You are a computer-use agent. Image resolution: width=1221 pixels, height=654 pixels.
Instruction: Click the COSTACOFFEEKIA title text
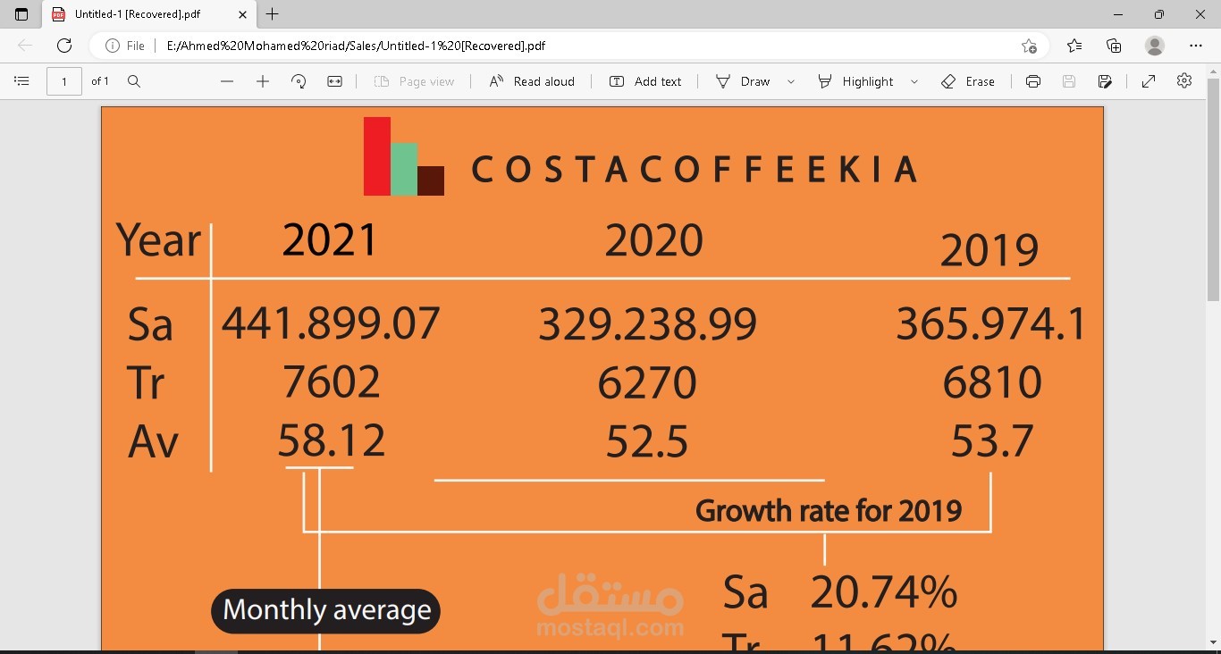[694, 169]
